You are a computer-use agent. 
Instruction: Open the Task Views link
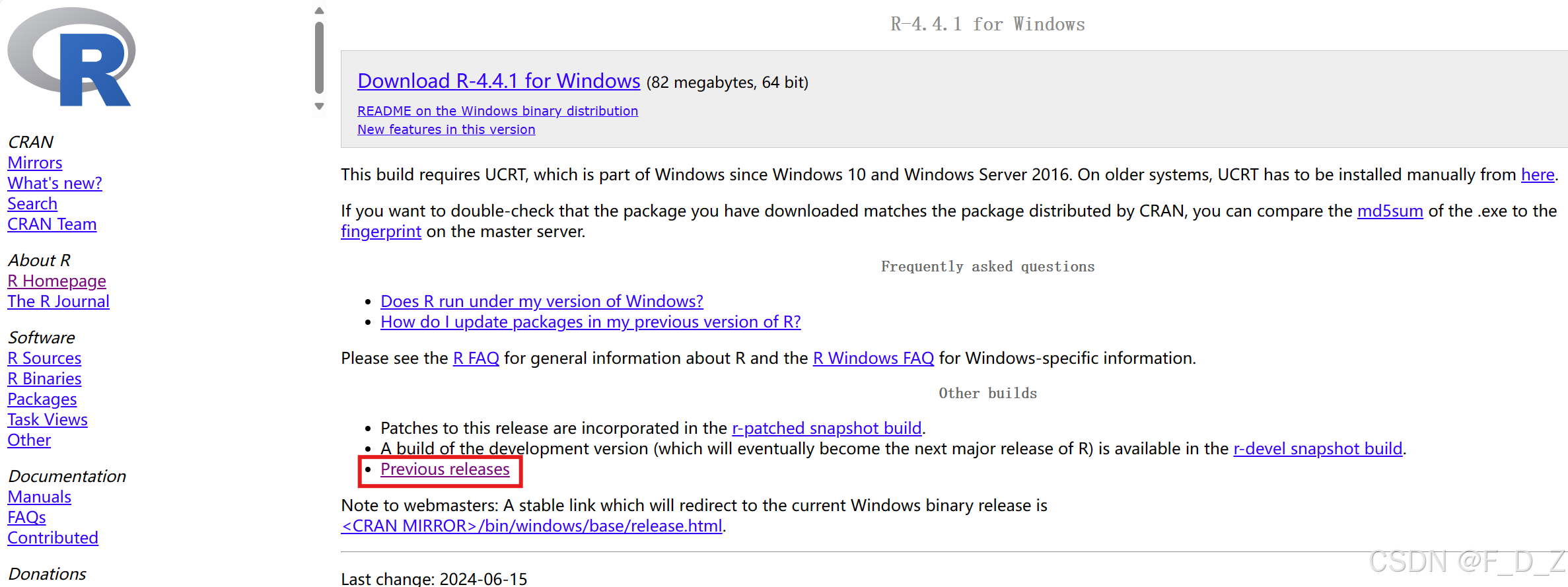(48, 419)
